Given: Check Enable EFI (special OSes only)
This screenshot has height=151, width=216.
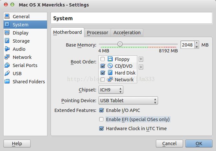Looking at the screenshot, I should pos(102,119).
